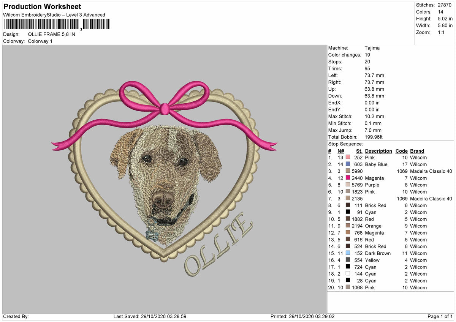The width and height of the screenshot is (456, 322).
Task: Click the pink swatch in stop 1
Action: pyautogui.click(x=348, y=158)
